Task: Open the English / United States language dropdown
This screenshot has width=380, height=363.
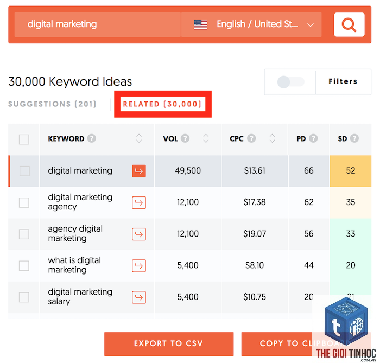Action: click(x=251, y=24)
